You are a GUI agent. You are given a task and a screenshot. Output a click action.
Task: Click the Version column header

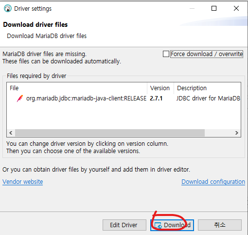point(160,88)
